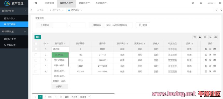This screenshot has width=223, height=99.
Task: Enter fullscreen using the top-right expand icon
Action: tap(220, 3)
